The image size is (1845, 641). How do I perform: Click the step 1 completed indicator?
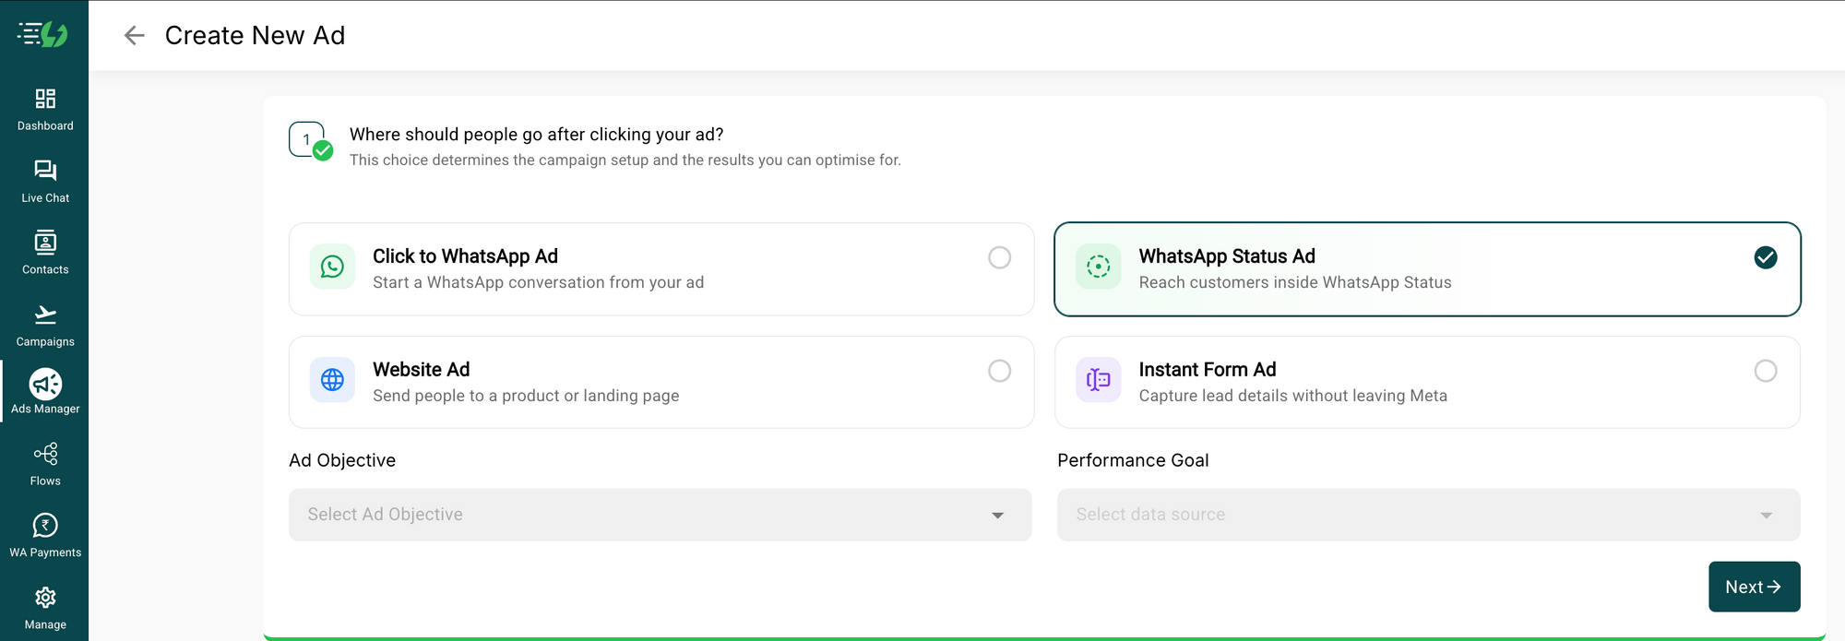click(x=311, y=141)
